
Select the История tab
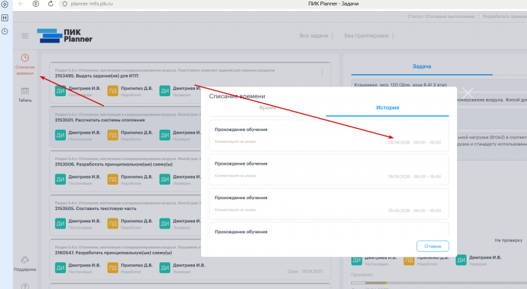click(x=387, y=108)
